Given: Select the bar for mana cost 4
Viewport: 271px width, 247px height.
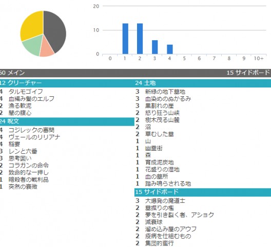Looking at the screenshot, I should 170,49.
